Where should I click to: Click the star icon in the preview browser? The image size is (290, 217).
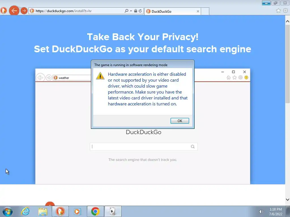coord(234,77)
